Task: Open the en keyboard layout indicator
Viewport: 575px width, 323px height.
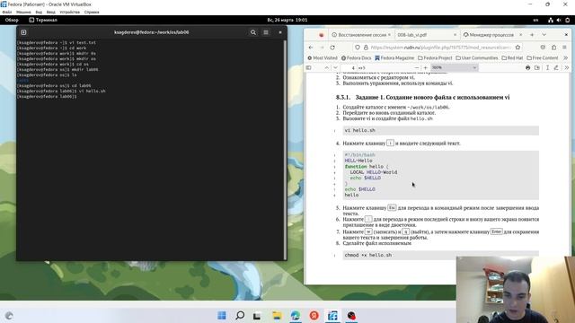Action: point(535,20)
